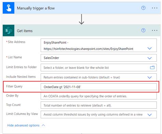The image size is (162, 134).
Task: Expand the List Name dropdown
Action: click(x=149, y=58)
